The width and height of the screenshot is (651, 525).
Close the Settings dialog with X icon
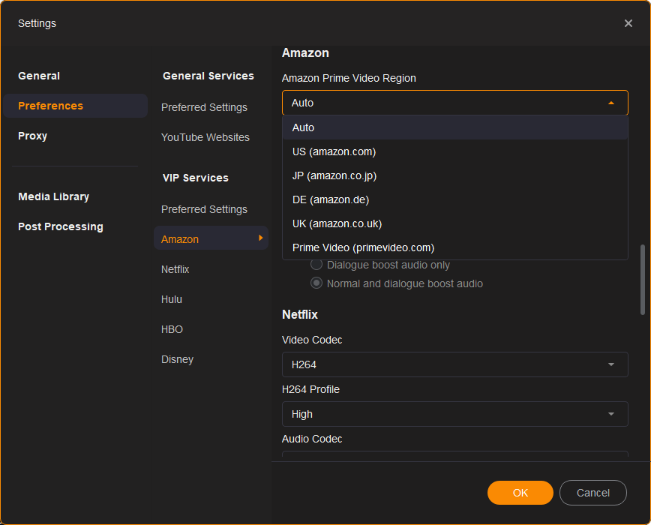tap(628, 23)
